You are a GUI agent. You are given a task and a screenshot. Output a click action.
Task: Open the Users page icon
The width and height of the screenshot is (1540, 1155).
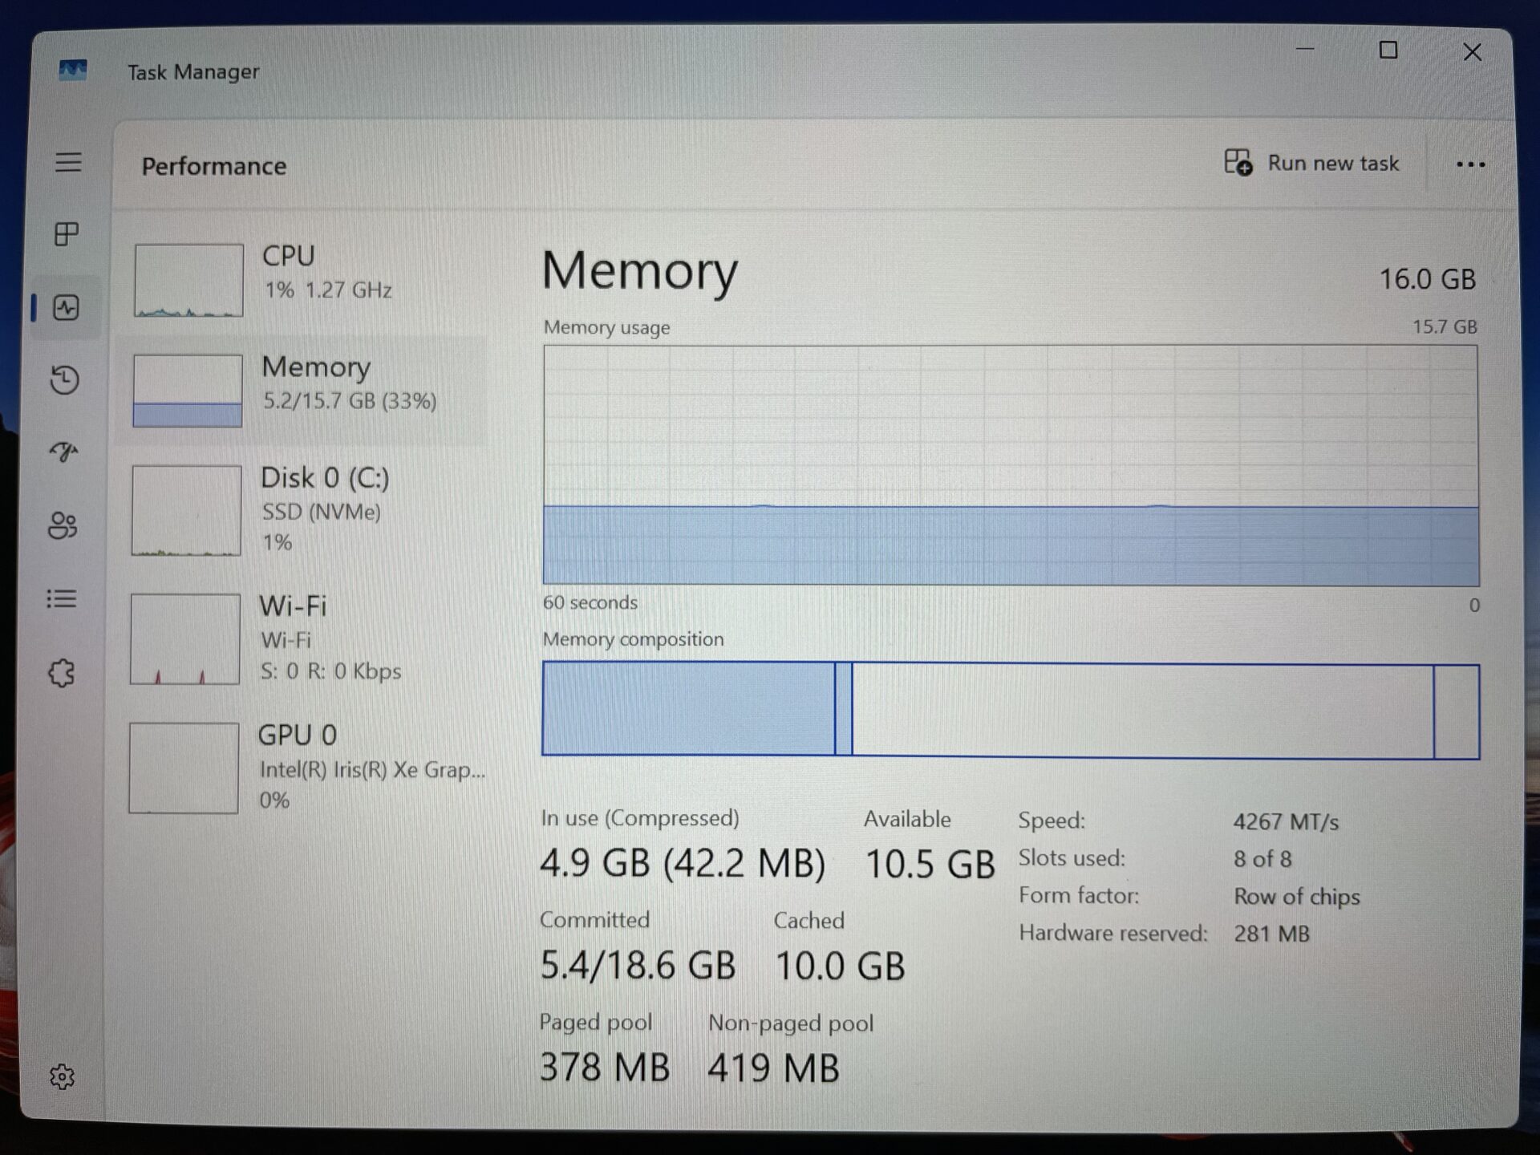point(63,525)
